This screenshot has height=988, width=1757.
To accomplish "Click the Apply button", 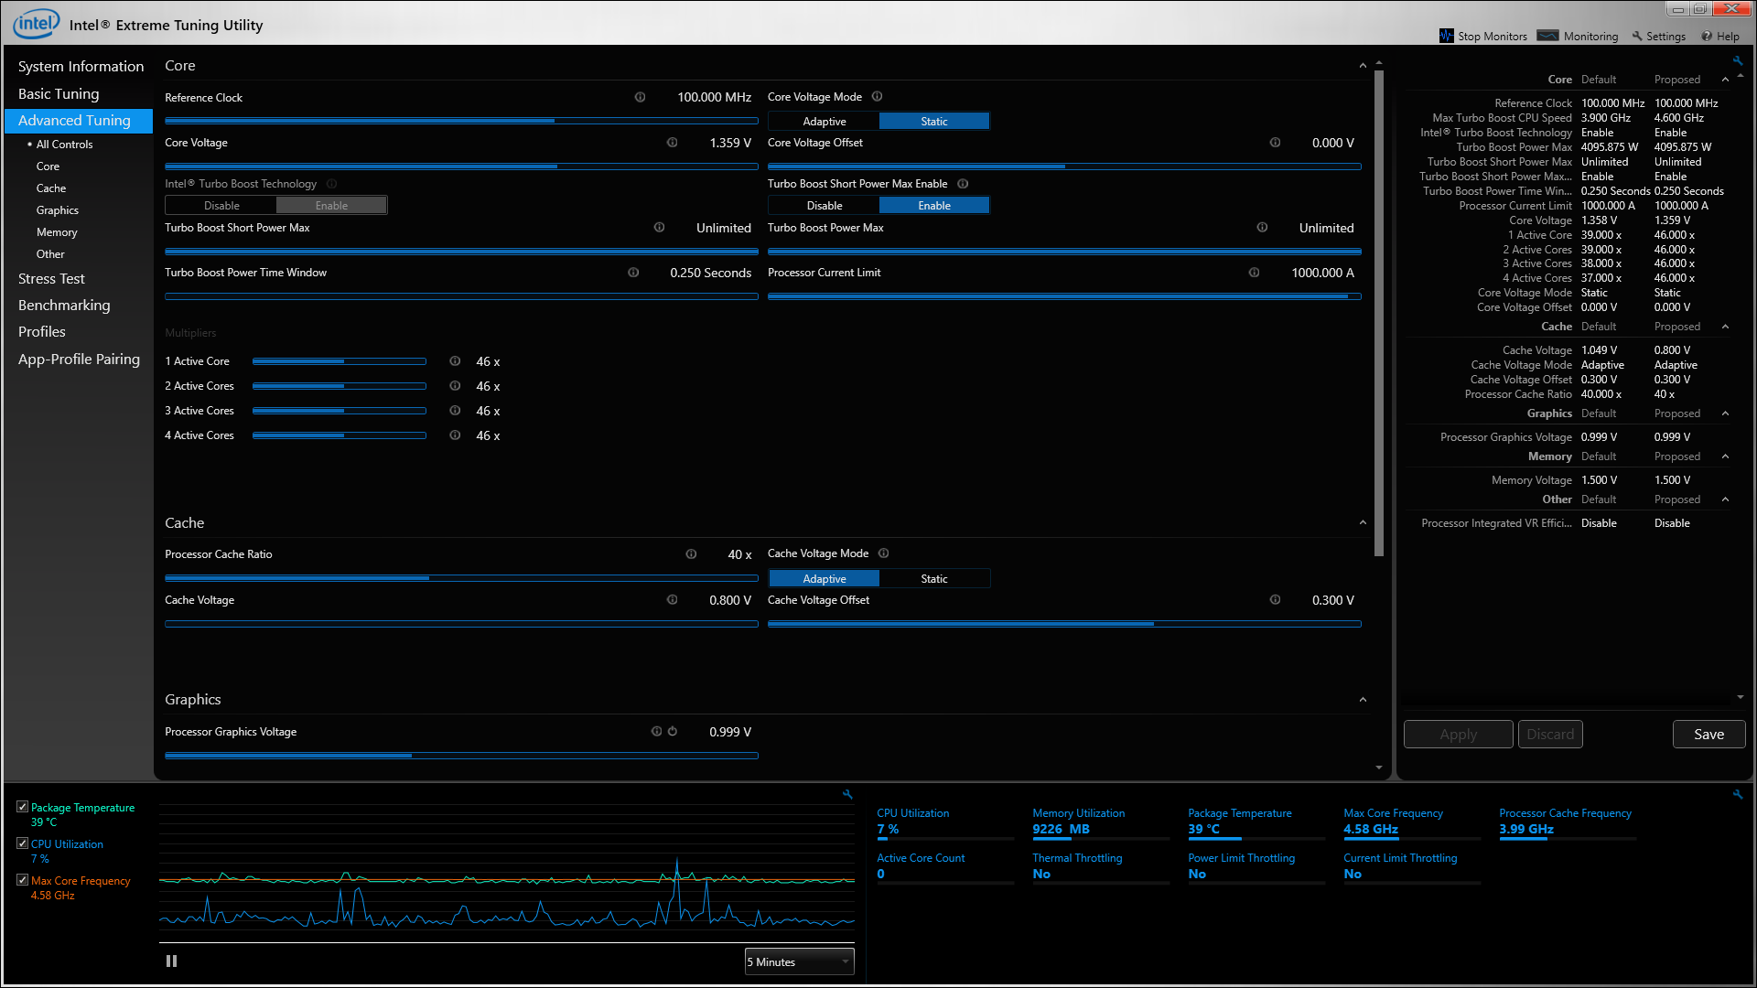I will pyautogui.click(x=1458, y=734).
